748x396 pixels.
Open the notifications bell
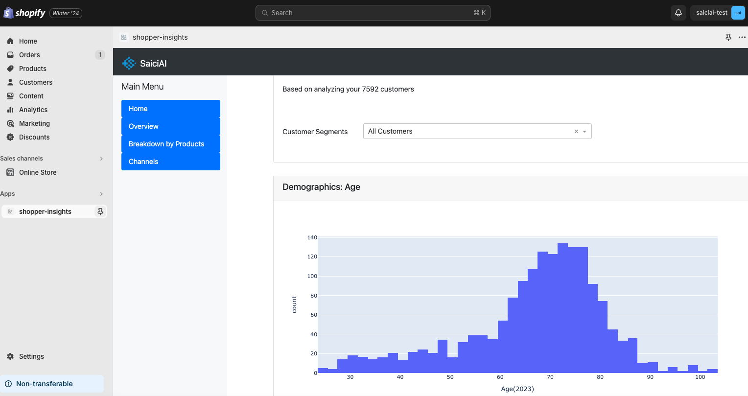pos(678,13)
